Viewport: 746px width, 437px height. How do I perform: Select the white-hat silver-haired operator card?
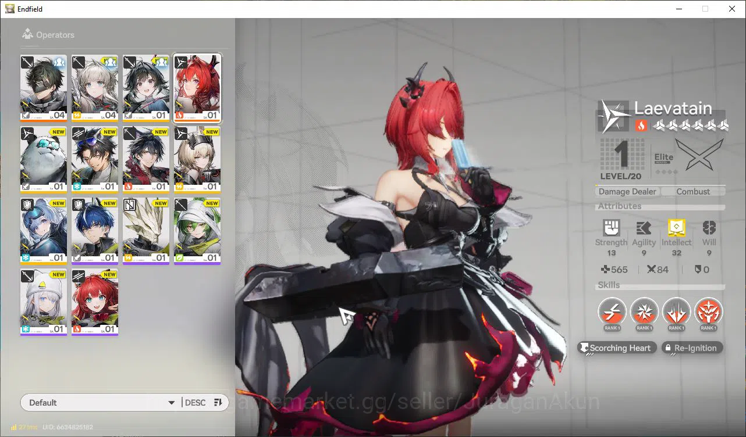coord(43,302)
